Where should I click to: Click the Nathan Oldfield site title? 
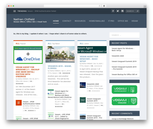click(24, 19)
